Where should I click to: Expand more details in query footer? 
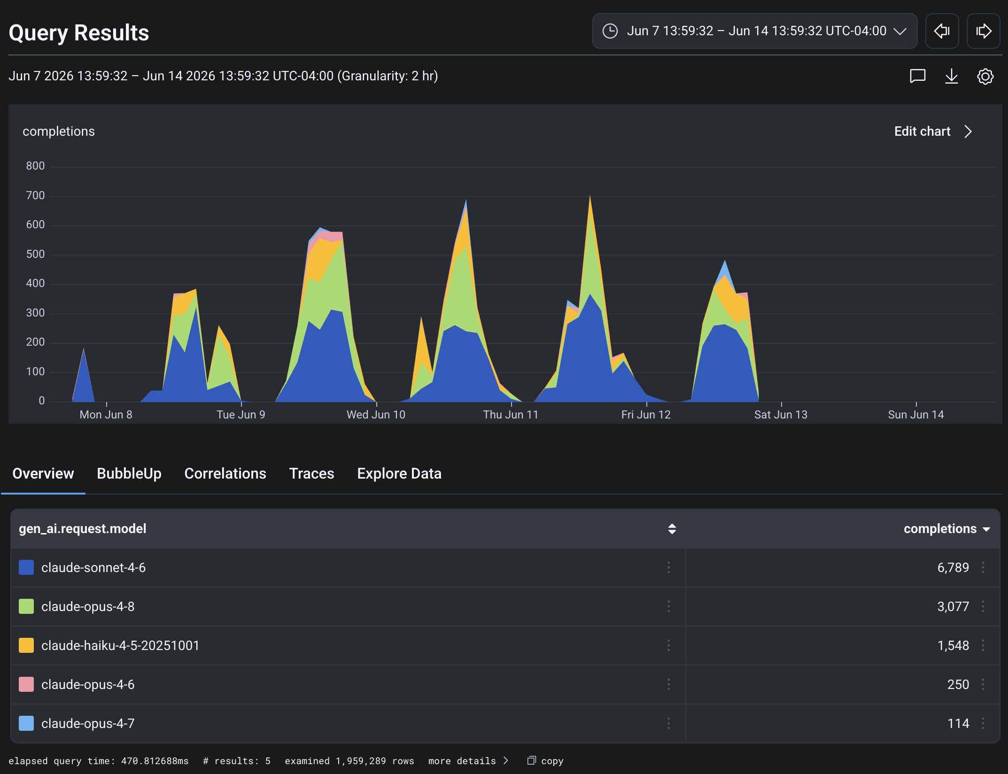468,760
